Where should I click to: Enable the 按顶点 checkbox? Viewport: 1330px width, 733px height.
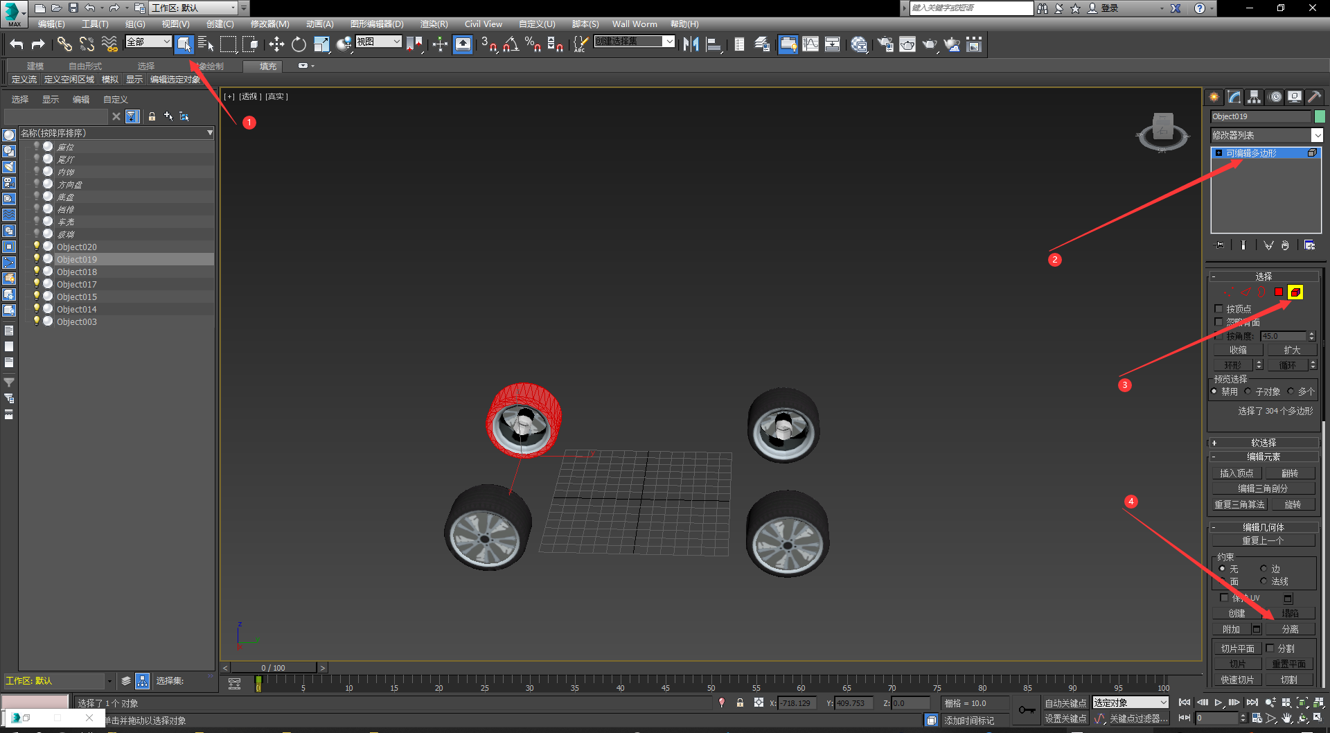pos(1219,309)
